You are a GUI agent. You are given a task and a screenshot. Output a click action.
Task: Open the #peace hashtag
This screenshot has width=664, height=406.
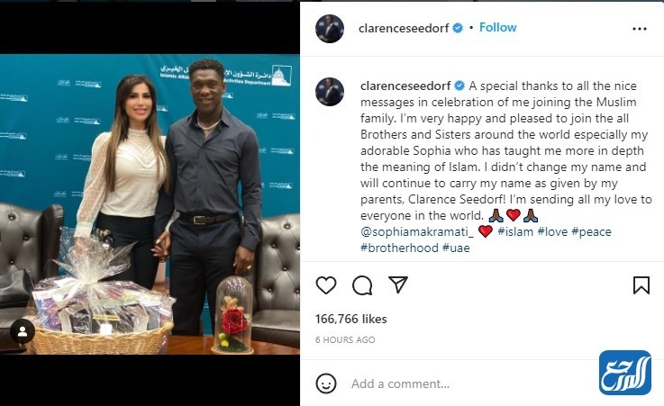click(592, 231)
